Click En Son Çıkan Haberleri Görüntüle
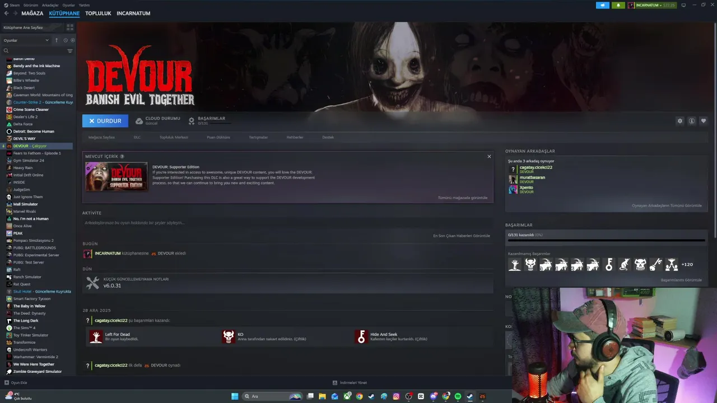This screenshot has height=403, width=717. 462,236
